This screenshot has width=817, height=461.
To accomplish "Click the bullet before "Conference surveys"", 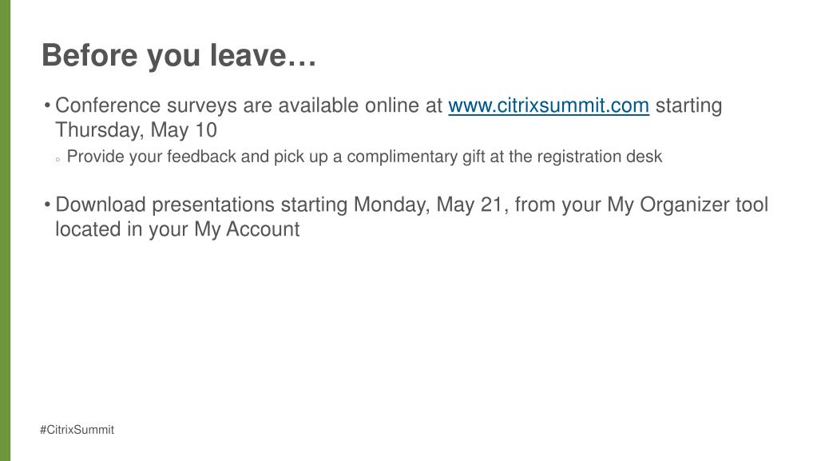I will pos(47,106).
